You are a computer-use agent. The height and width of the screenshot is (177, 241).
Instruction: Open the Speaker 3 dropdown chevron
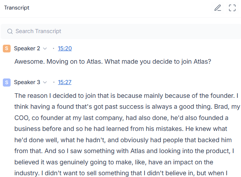45,82
